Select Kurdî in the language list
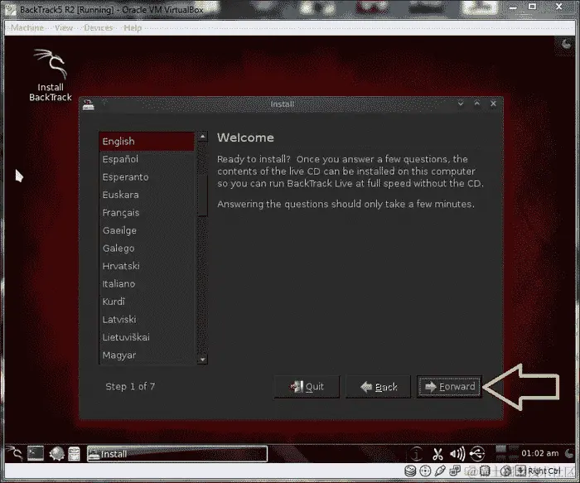This screenshot has height=483, width=580. [147, 302]
